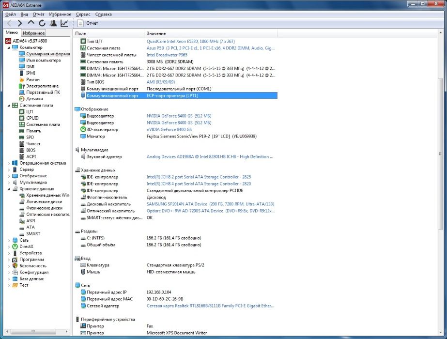Click the 192.168.0.104 IP address value
Viewport: 447px width, 339px height.
coord(159,292)
